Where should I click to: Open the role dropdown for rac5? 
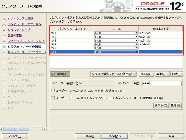136,48
